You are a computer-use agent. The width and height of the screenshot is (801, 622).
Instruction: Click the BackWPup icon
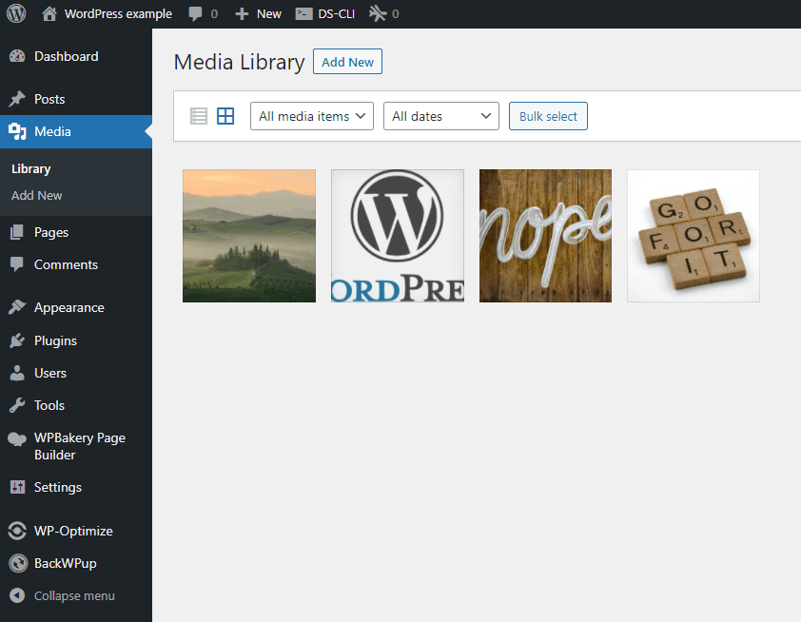[x=18, y=563]
